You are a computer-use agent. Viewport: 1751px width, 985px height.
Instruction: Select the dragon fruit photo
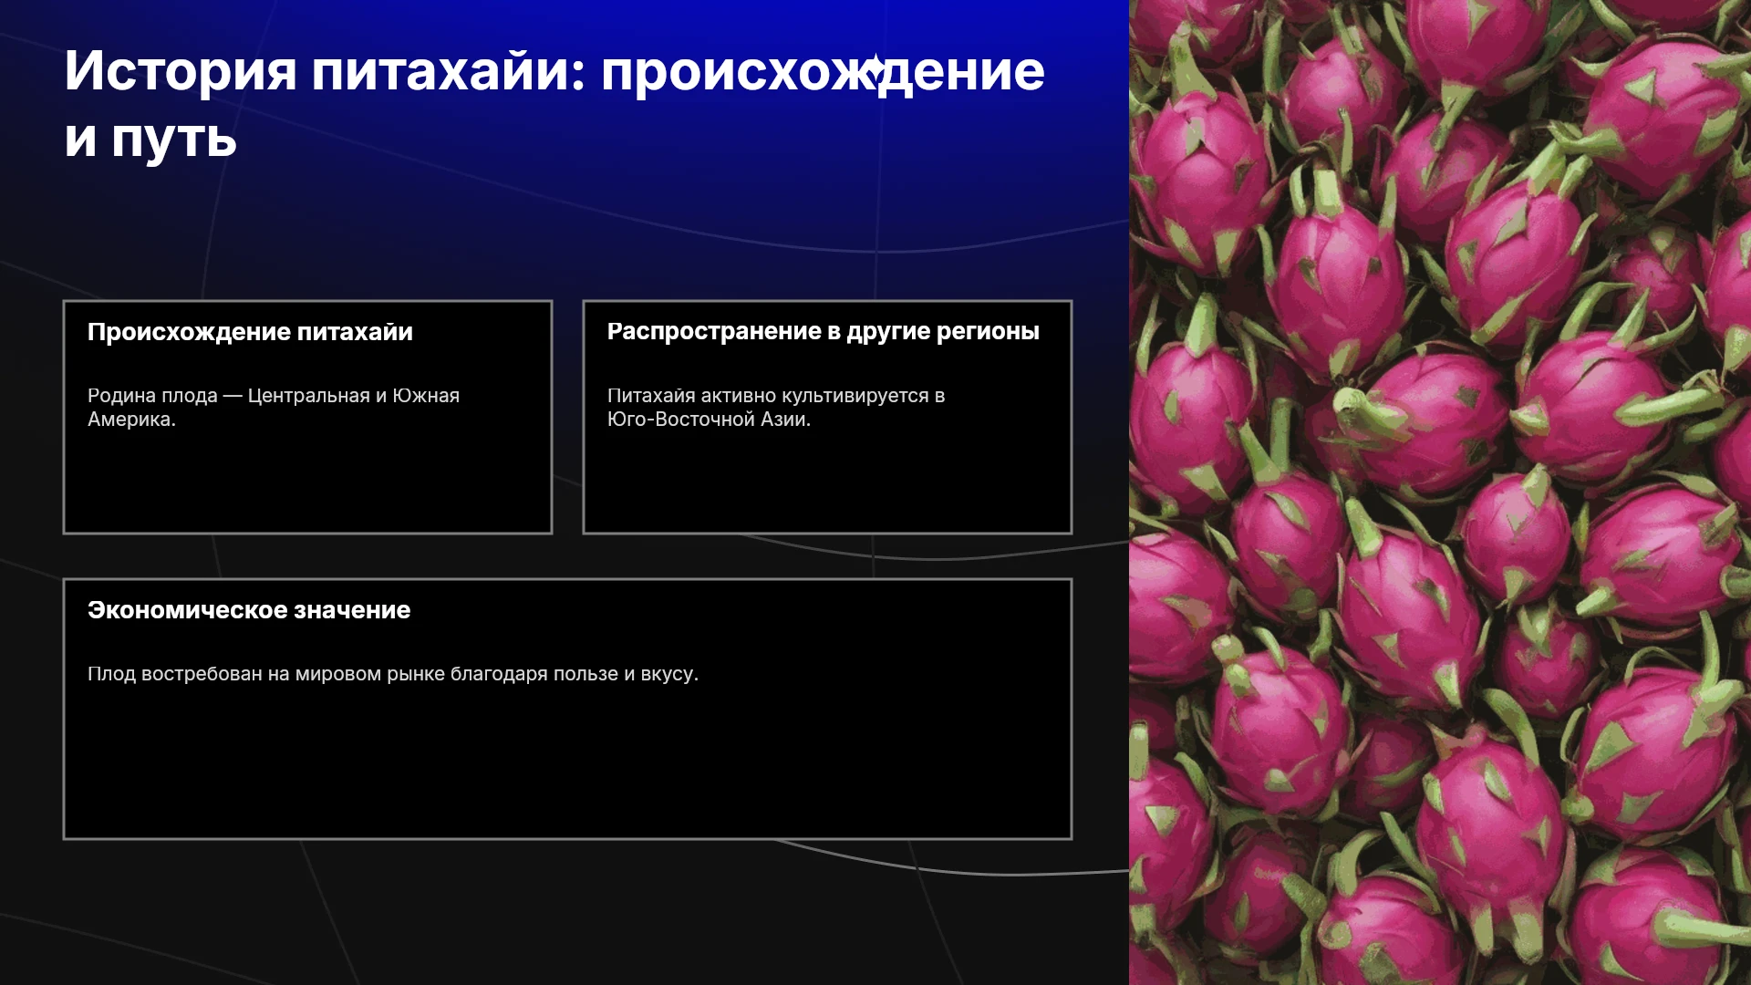[1440, 493]
